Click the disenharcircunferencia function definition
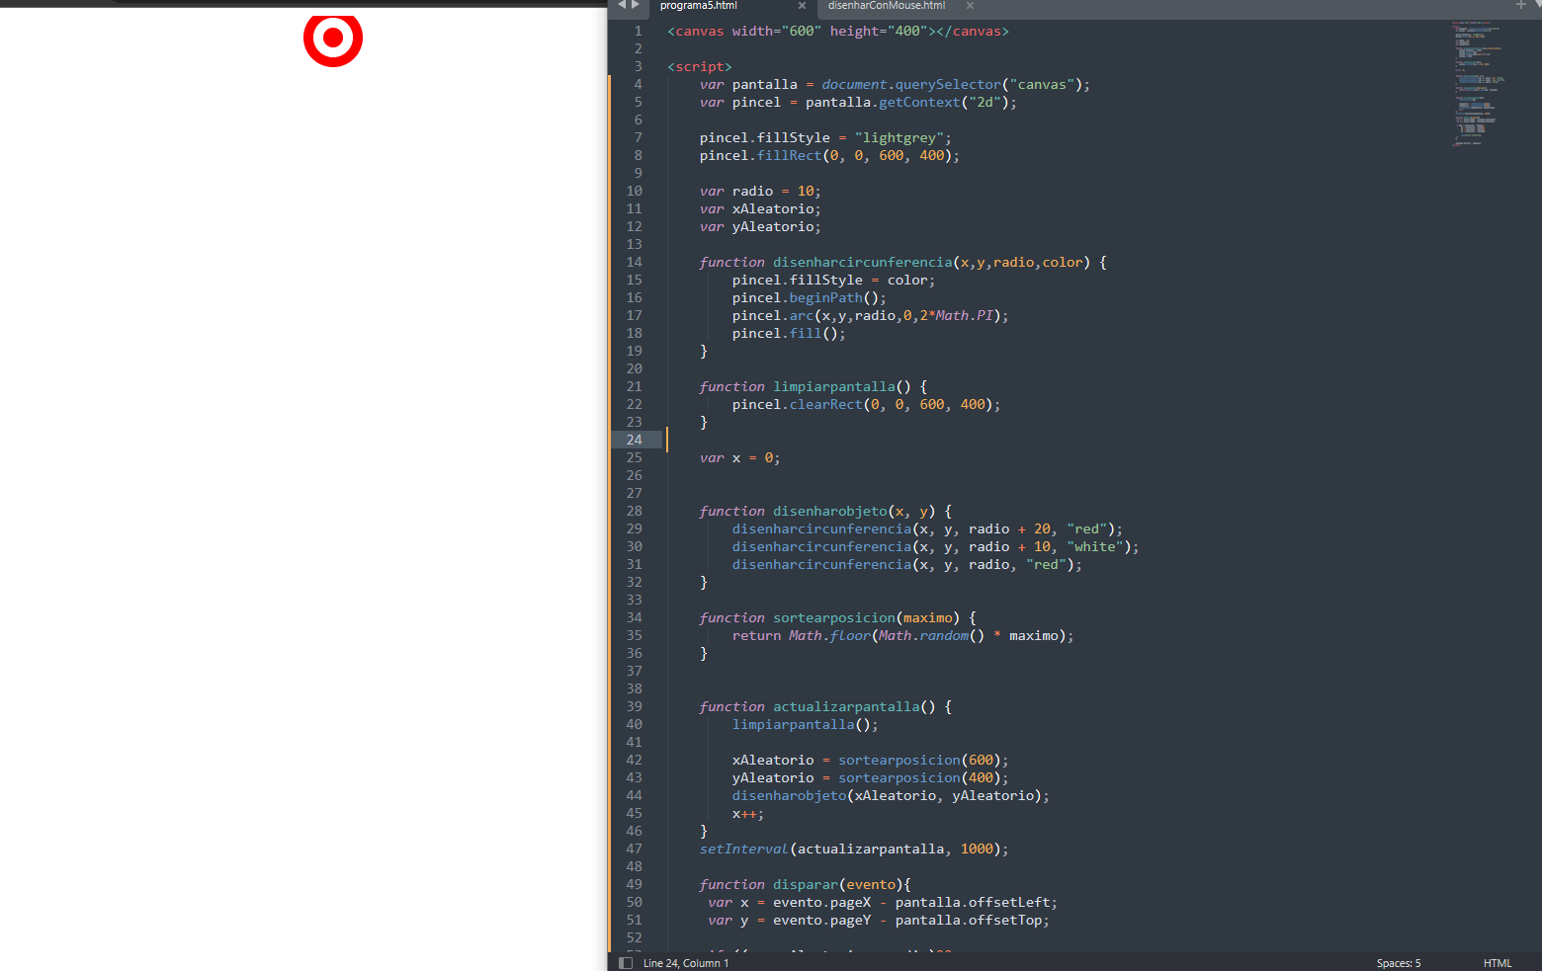Screen dimensions: 1542x971 pos(902,262)
